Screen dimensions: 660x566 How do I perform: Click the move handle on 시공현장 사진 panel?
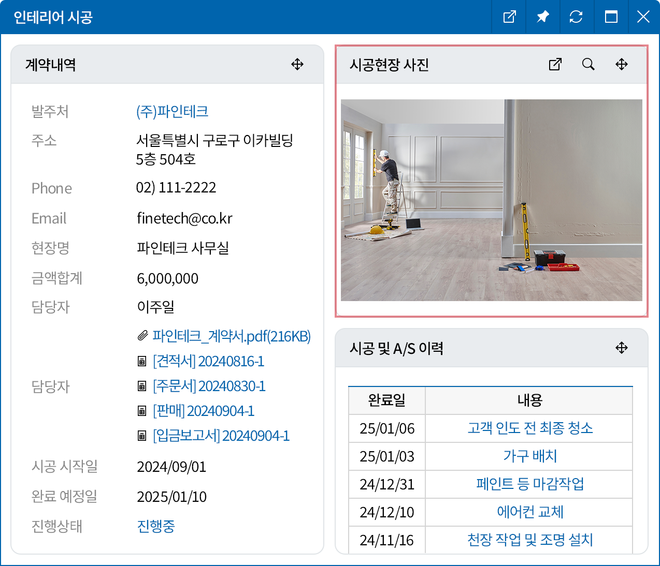pos(621,64)
